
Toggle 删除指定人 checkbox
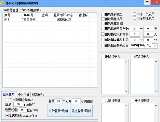[x=103, y=56]
